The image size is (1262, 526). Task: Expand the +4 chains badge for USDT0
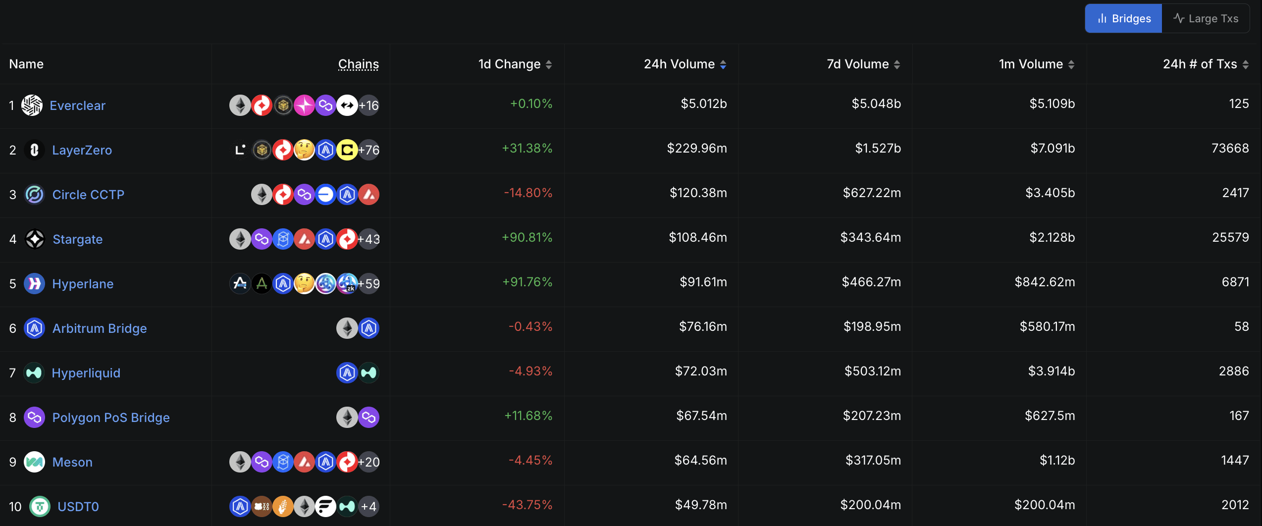click(x=368, y=506)
